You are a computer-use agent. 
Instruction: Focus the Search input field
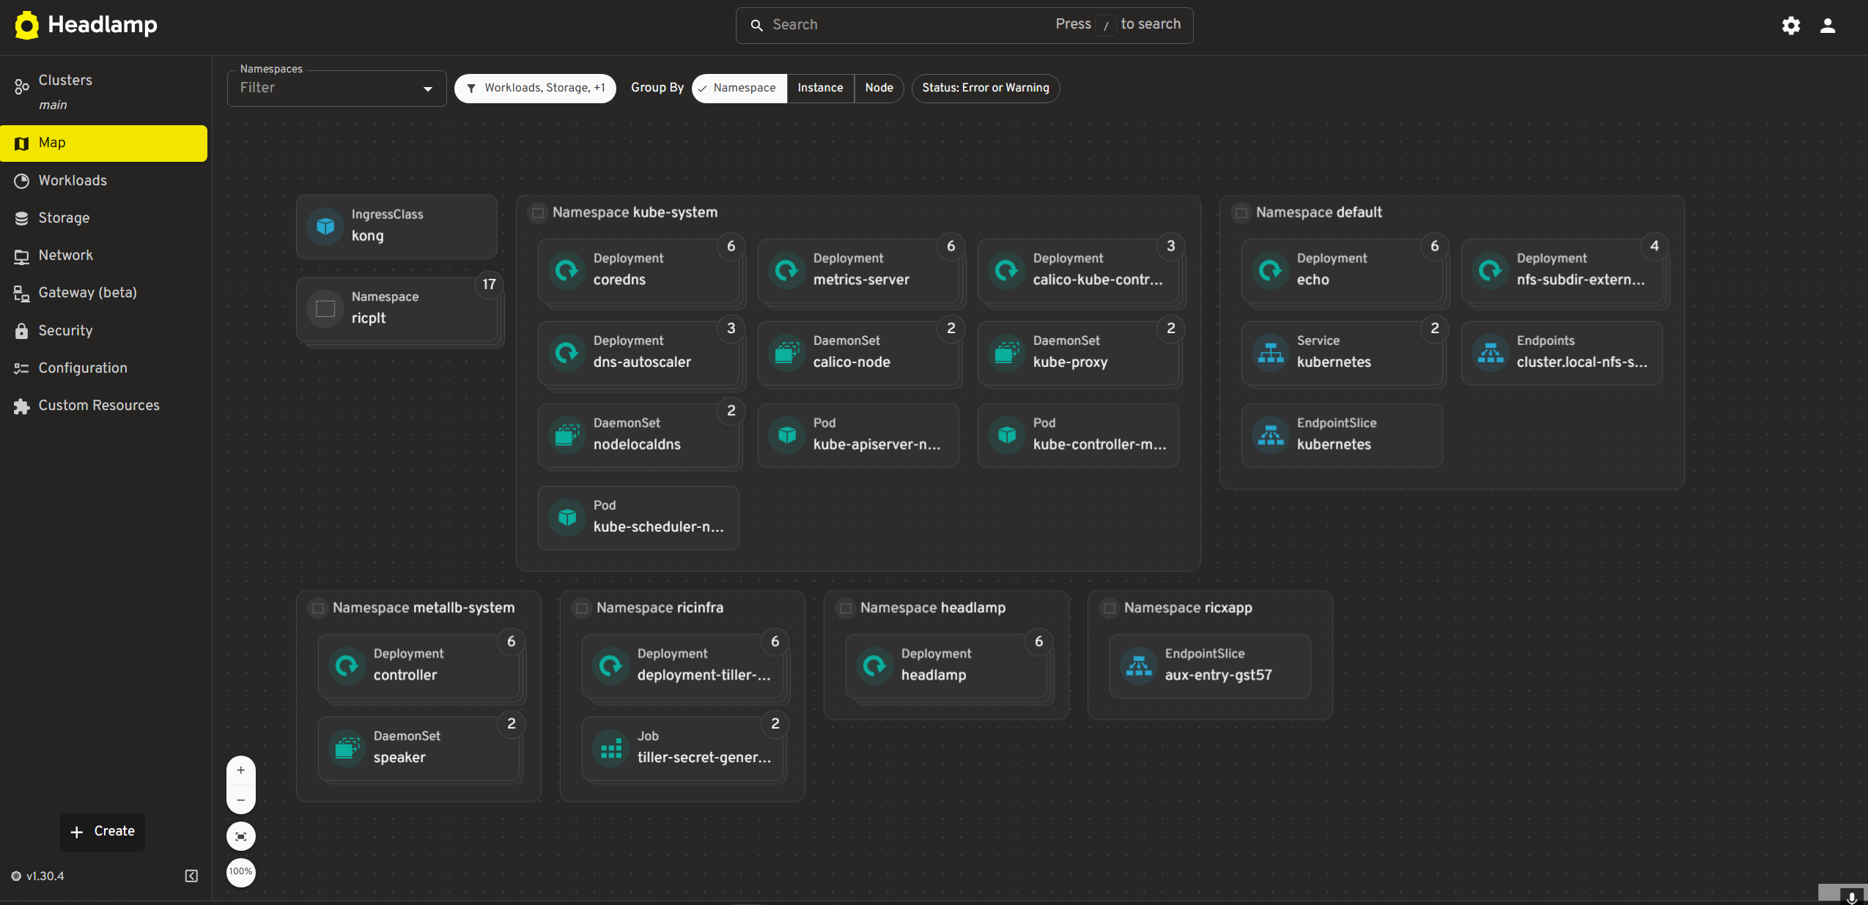[964, 26]
